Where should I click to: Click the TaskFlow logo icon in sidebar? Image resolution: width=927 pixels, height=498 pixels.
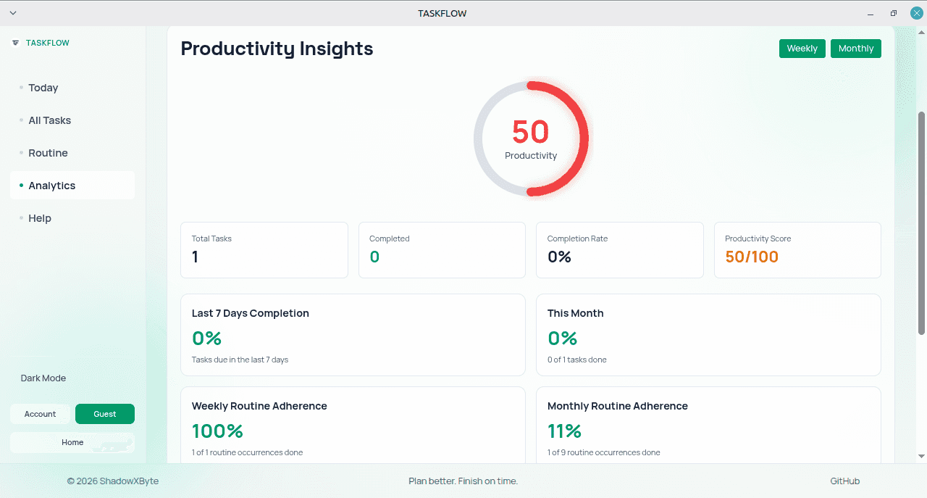coord(15,43)
